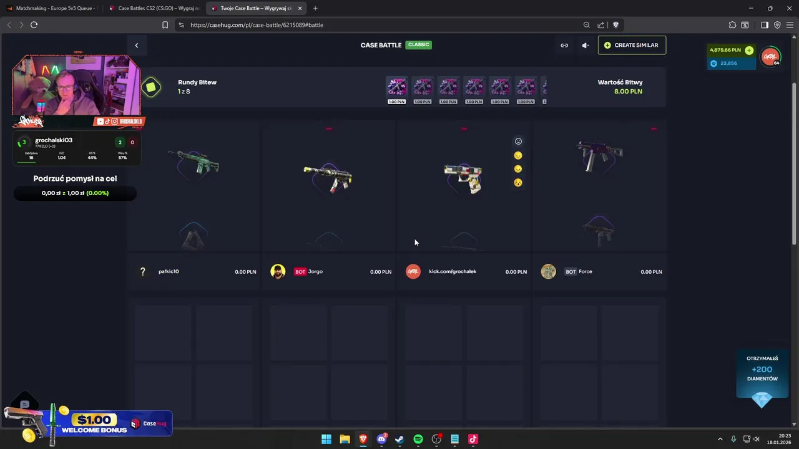This screenshot has width=799, height=449.
Task: Click the kick.com/grochalek player avatar
Action: point(413,271)
